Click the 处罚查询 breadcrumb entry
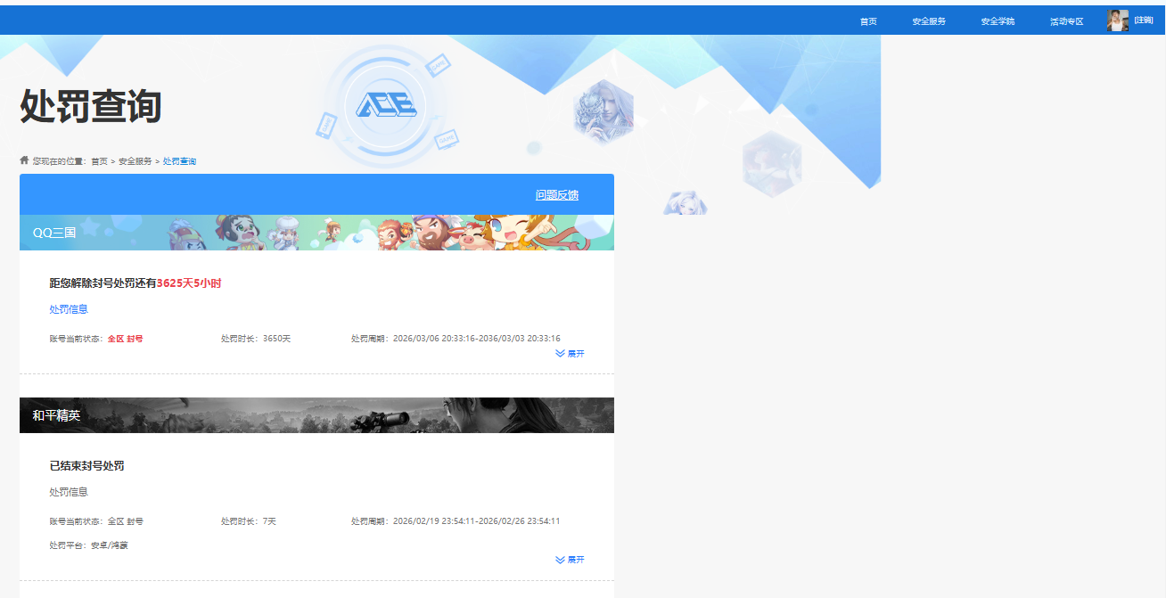 tap(178, 160)
